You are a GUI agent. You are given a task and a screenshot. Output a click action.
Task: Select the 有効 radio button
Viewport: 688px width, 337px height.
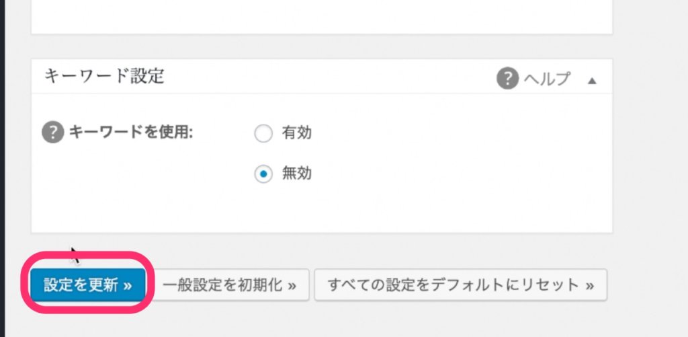pyautogui.click(x=263, y=134)
